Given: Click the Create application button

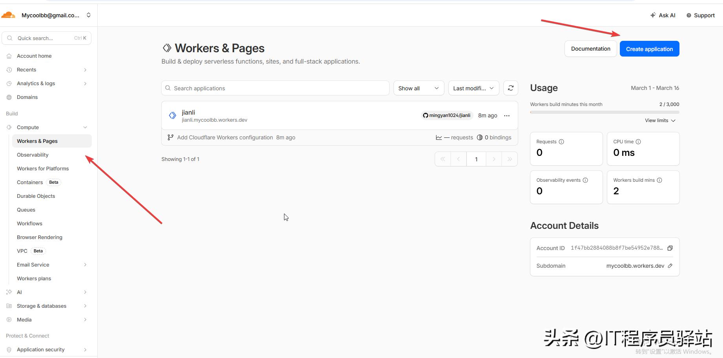Looking at the screenshot, I should click(649, 49).
